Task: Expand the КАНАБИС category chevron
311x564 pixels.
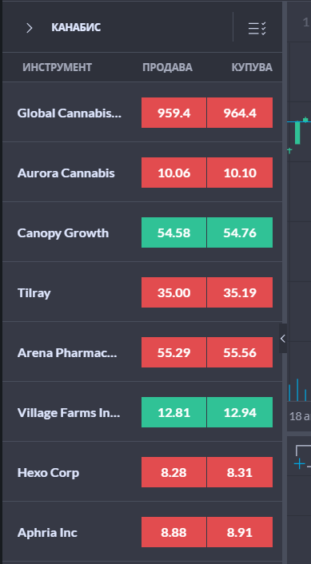Action: 29,28
